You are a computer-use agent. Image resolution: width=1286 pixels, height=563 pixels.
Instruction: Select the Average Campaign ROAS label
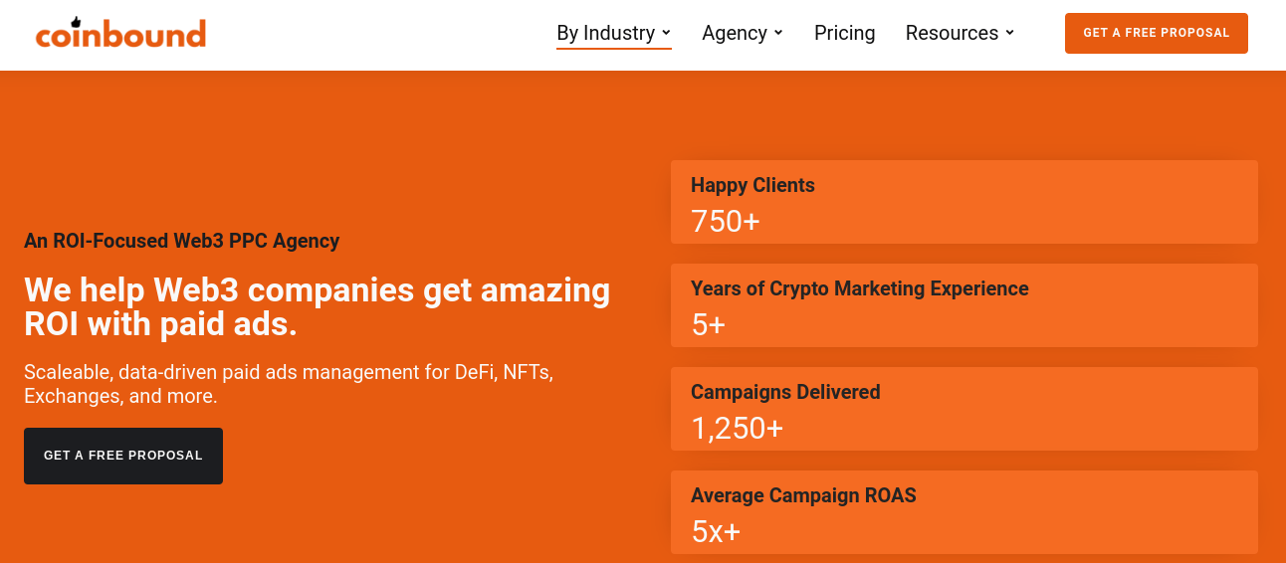point(803,495)
